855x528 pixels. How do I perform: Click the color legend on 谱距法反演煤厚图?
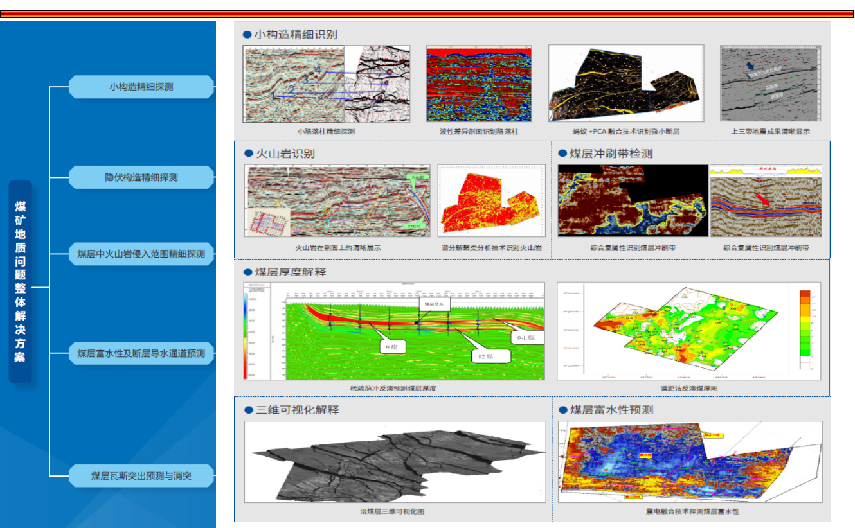pyautogui.click(x=805, y=330)
